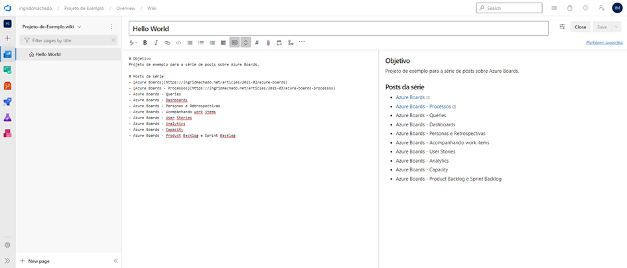The image size is (627, 268).
Task: Insert a link via toolbar
Action: [x=168, y=42]
